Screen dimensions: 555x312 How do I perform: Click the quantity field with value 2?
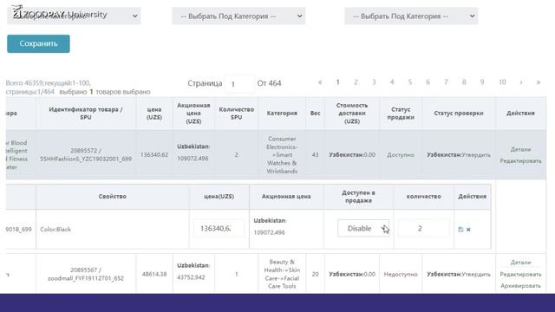click(x=424, y=228)
